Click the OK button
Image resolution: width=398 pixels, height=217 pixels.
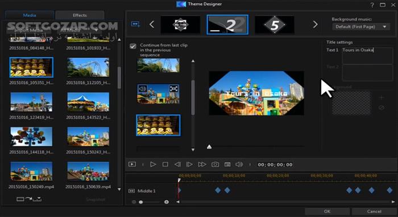[327, 211]
